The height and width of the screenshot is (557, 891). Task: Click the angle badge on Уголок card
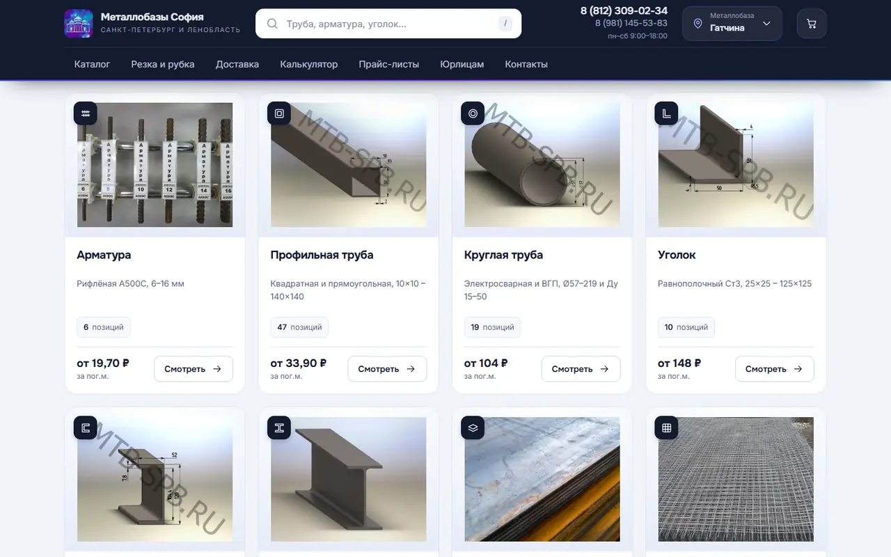pos(666,113)
